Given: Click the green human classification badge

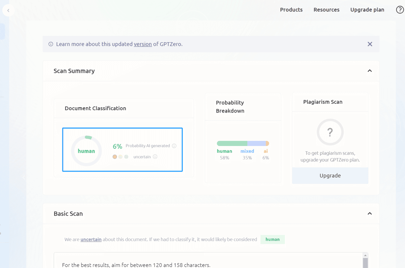Looking at the screenshot, I should point(272,239).
